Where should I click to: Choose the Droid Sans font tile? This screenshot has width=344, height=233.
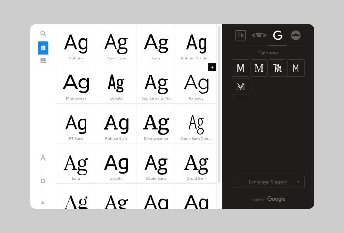(x=156, y=164)
